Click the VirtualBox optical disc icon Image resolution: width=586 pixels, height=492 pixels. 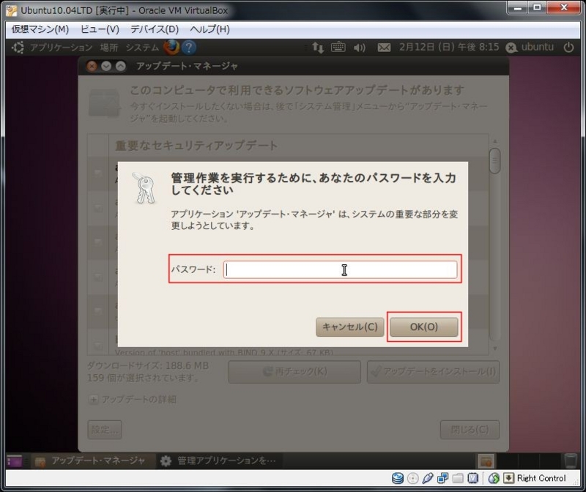tap(412, 478)
